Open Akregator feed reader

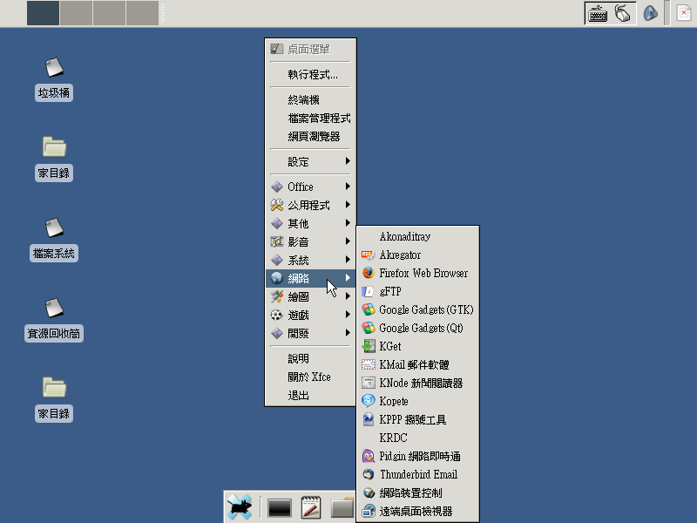400,255
